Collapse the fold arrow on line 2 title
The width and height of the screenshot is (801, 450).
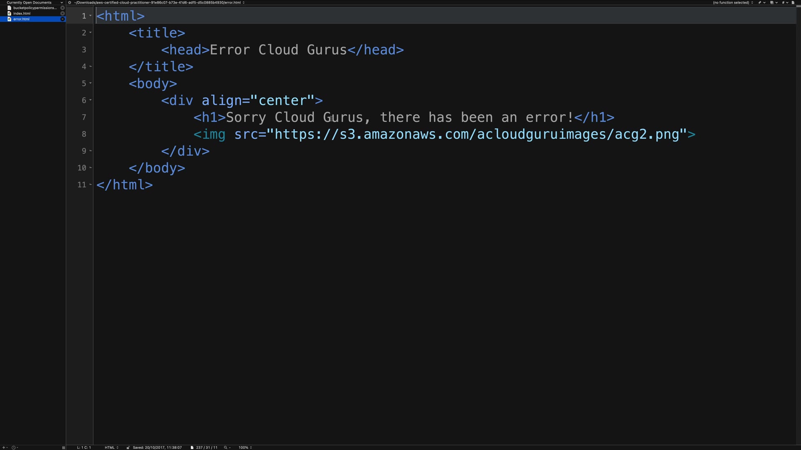pyautogui.click(x=91, y=32)
